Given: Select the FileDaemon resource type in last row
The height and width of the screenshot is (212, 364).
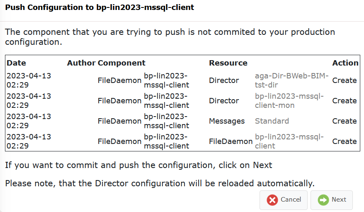Looking at the screenshot, I should [x=231, y=141].
